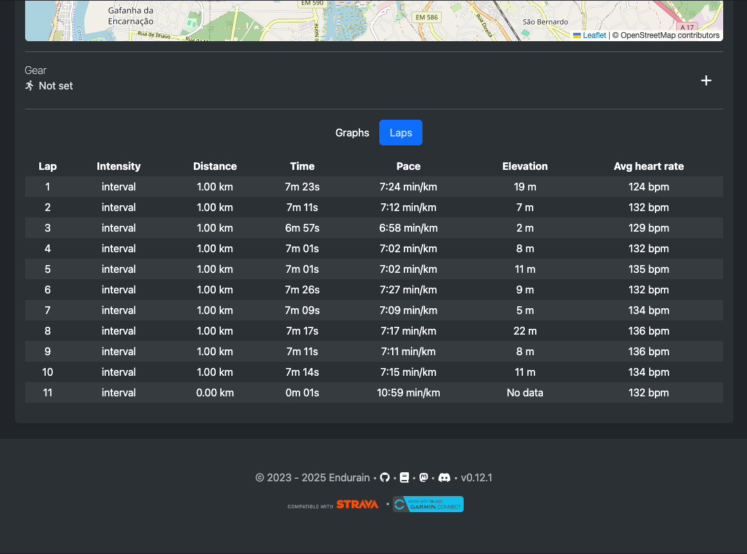Viewport: 747px width, 554px height.
Task: Click the Gear section label
Action: pyautogui.click(x=35, y=70)
